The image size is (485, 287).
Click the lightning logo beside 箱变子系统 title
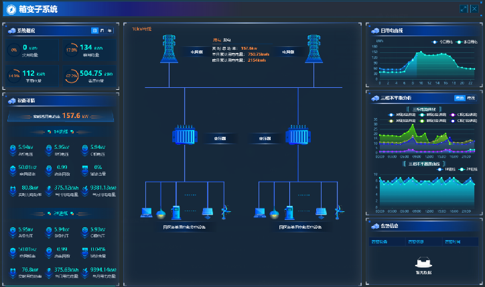[x=12, y=9]
